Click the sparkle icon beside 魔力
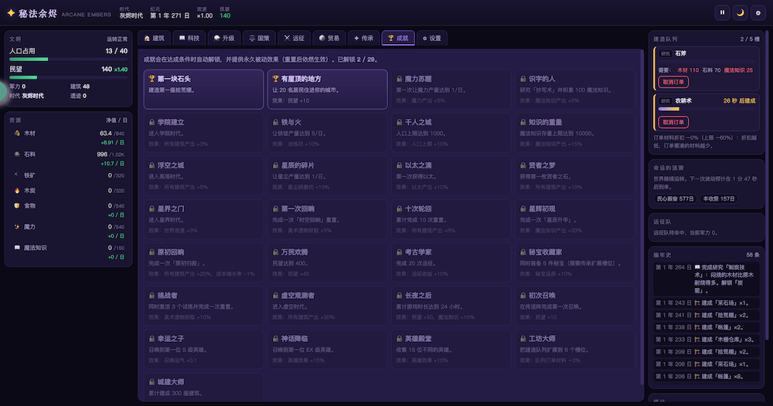This screenshot has width=773, height=406. pos(17,227)
